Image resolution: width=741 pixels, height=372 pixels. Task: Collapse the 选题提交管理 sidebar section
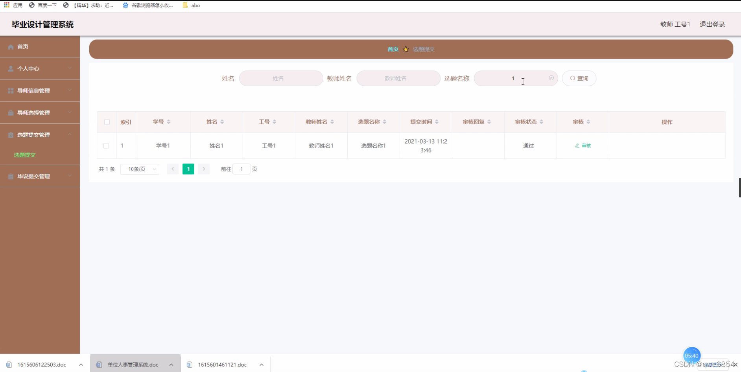click(33, 134)
